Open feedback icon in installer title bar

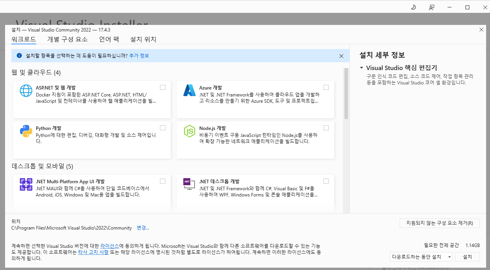pyautogui.click(x=431, y=7)
